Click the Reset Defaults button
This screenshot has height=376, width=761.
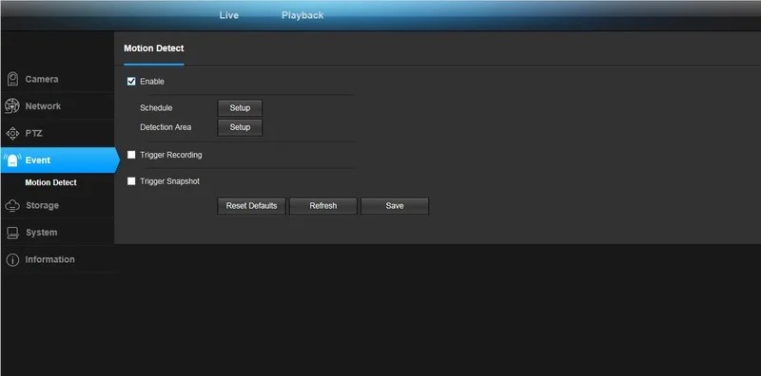251,206
